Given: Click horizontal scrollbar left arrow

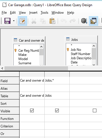Looking at the screenshot, I should pyautogui.click(x=2, y=68).
